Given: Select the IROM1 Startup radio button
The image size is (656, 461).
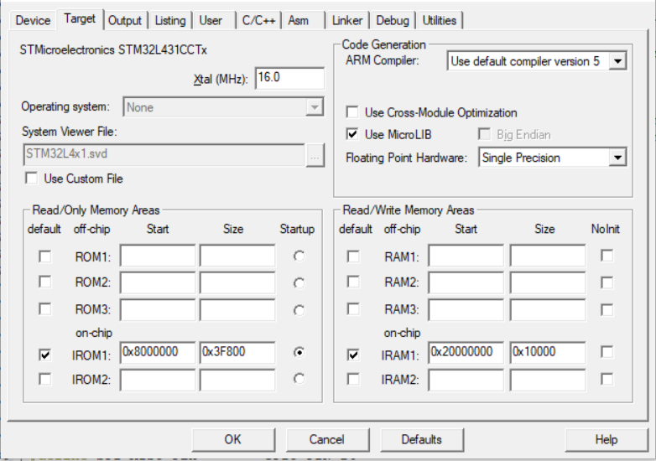Looking at the screenshot, I should 299,352.
